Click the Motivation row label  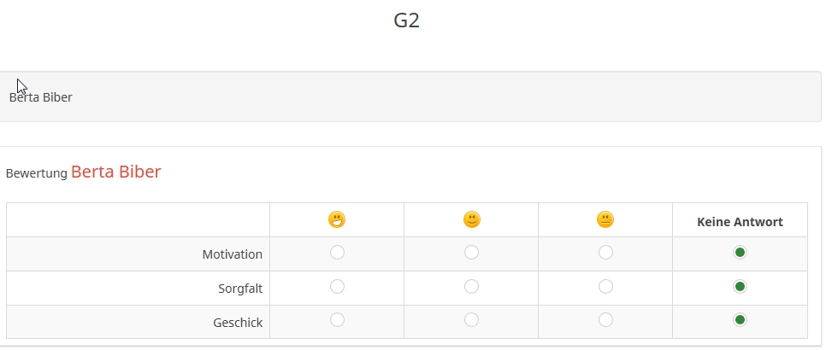click(x=232, y=254)
